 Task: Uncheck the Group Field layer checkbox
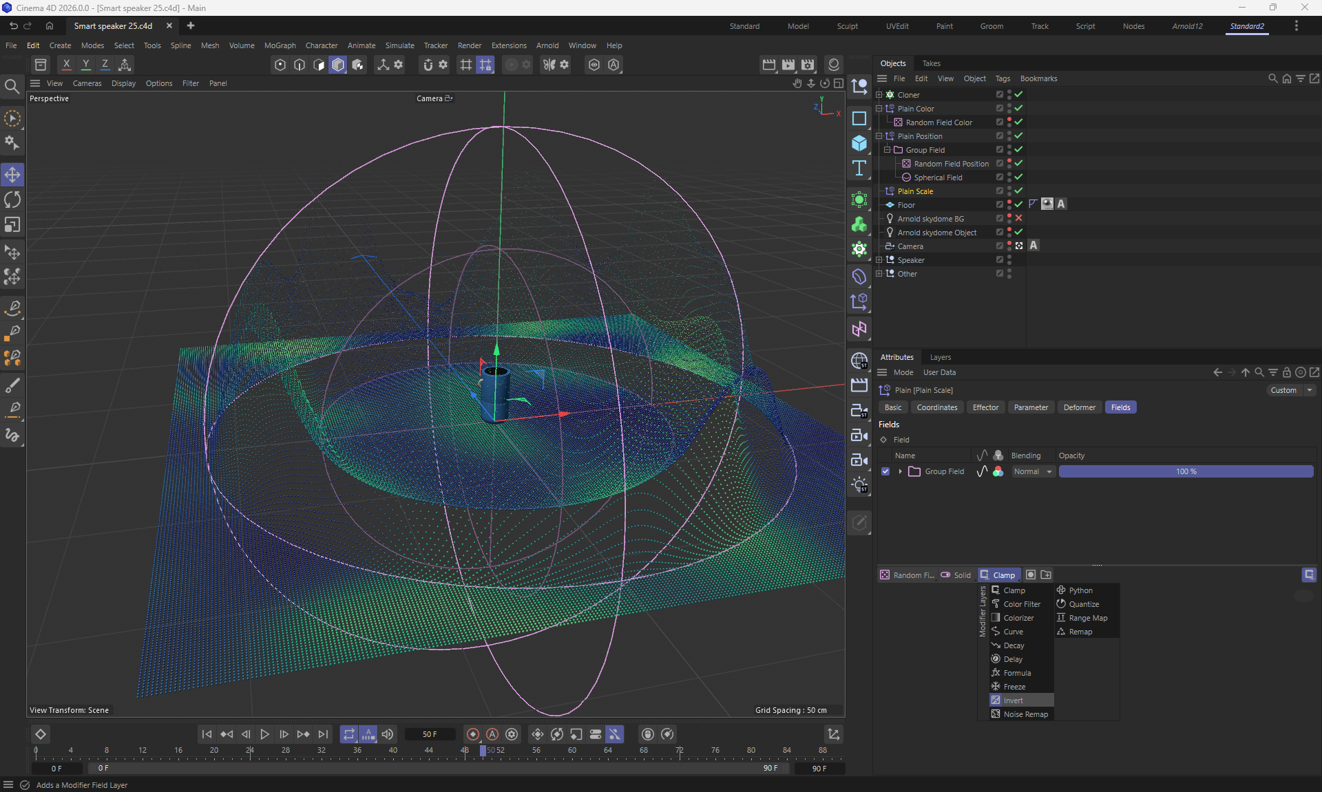coord(885,471)
